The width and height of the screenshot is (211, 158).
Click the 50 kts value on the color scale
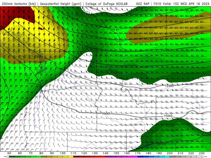pos(9,153)
